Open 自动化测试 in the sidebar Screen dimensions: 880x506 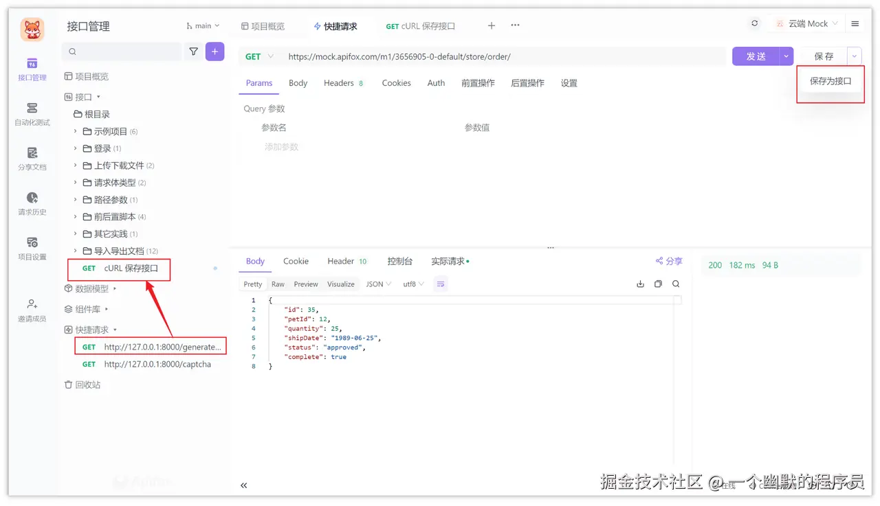(x=32, y=115)
